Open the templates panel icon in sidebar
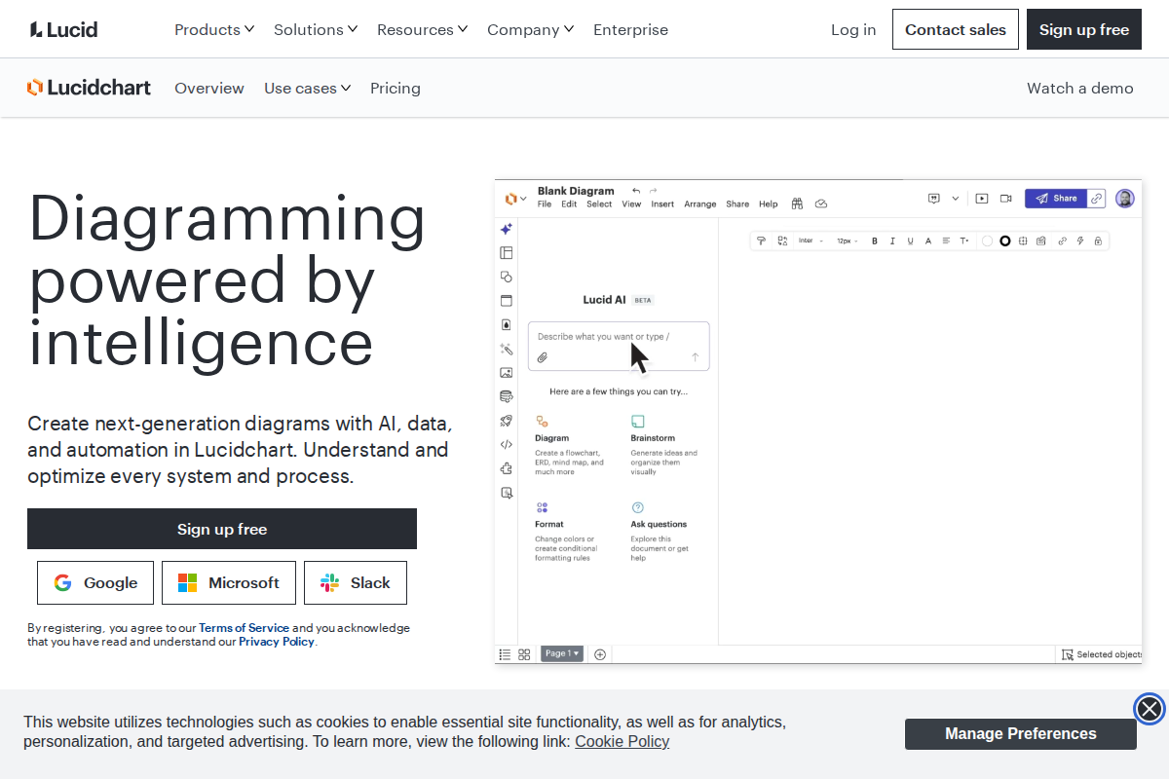Viewport: 1169px width, 779px height. coord(506,253)
